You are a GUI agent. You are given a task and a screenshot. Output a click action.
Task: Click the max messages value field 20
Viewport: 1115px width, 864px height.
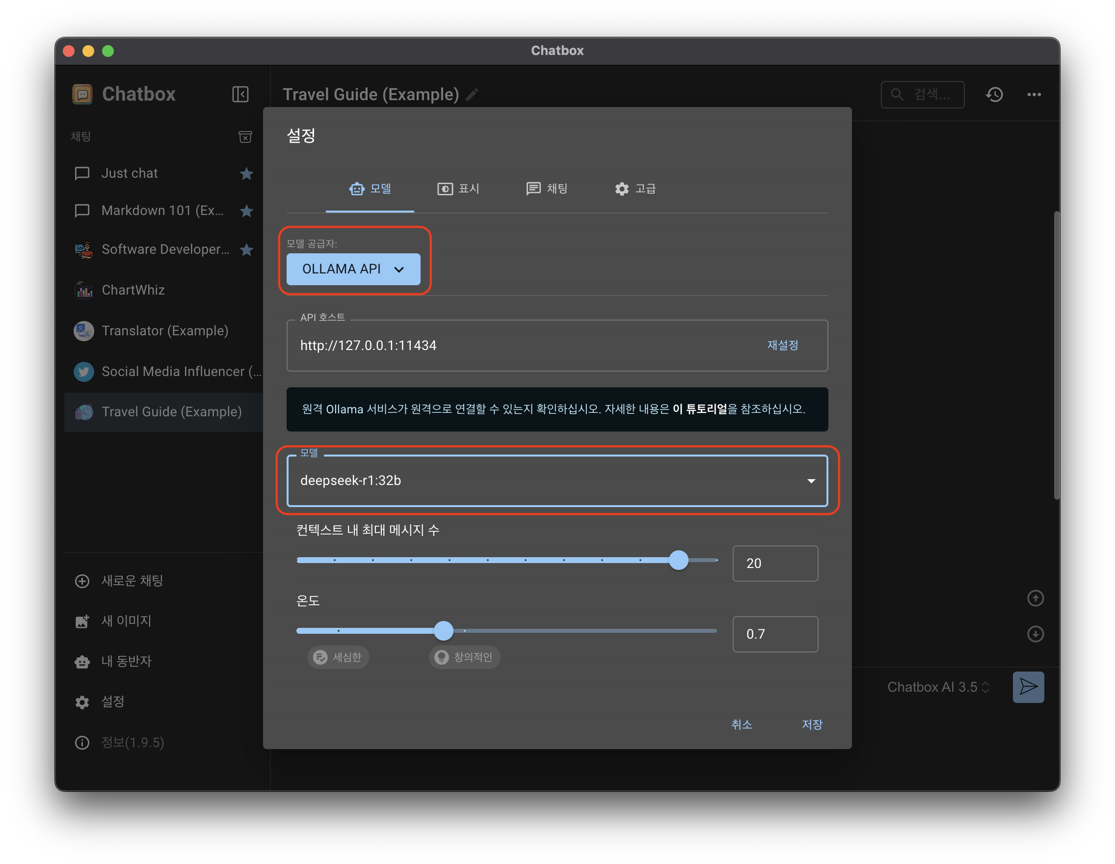(x=775, y=564)
